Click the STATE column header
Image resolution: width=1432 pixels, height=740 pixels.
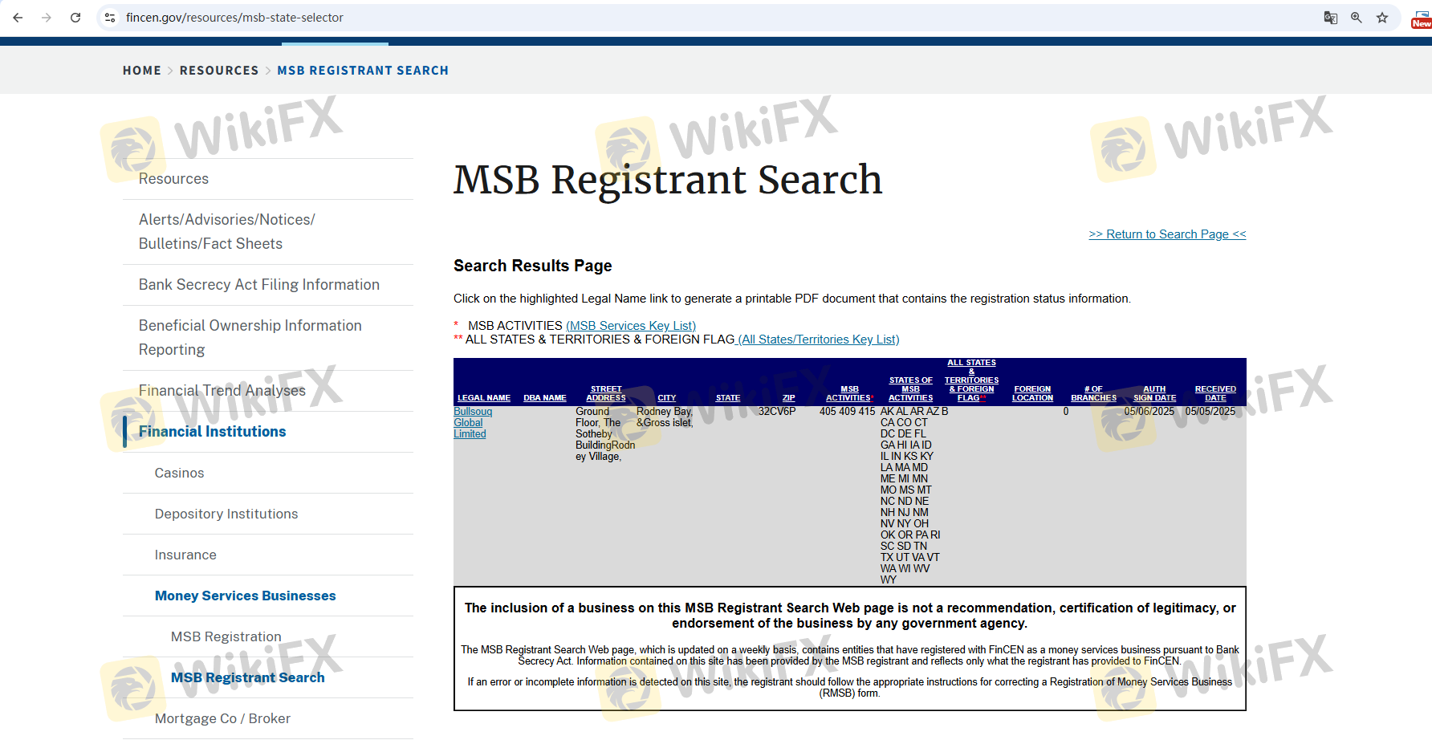[728, 398]
